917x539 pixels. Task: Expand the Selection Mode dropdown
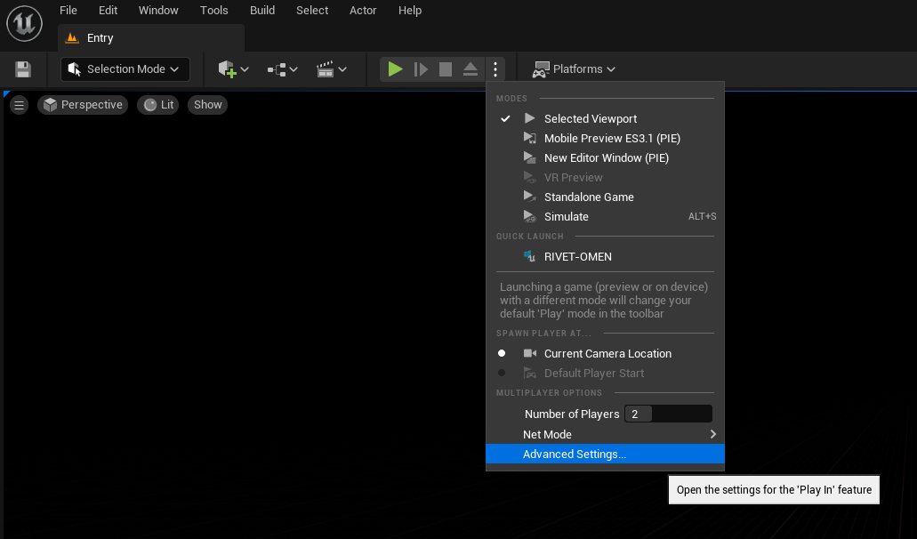[125, 69]
